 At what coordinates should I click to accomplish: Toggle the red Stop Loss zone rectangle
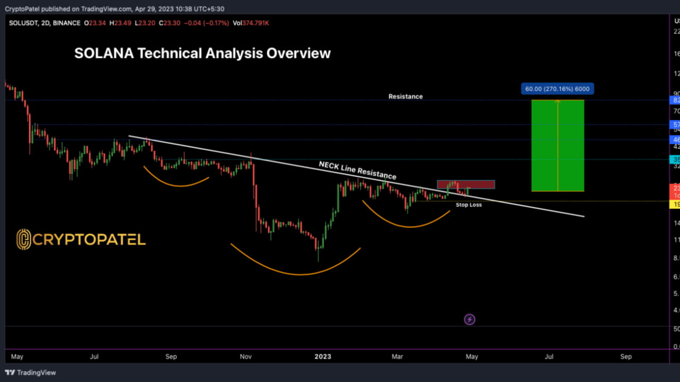tap(466, 184)
